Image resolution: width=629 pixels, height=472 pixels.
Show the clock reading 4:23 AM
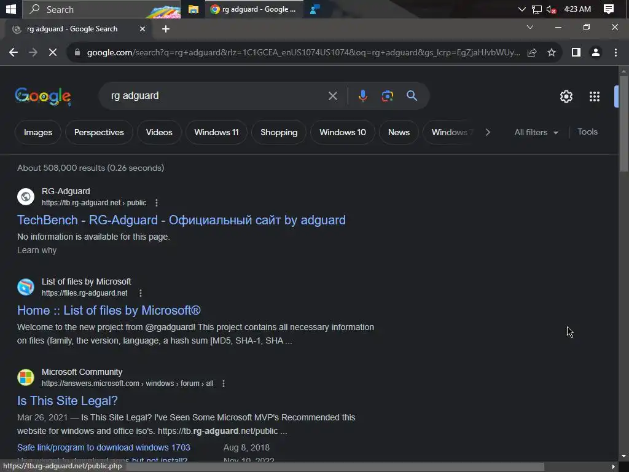pos(577,9)
